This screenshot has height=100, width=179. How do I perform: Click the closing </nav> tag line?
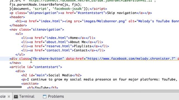click(x=15, y=63)
